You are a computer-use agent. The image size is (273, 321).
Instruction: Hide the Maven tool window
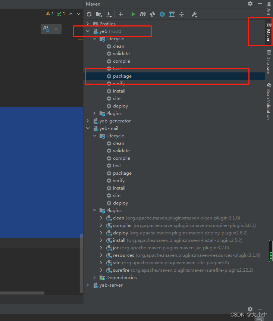click(260, 4)
